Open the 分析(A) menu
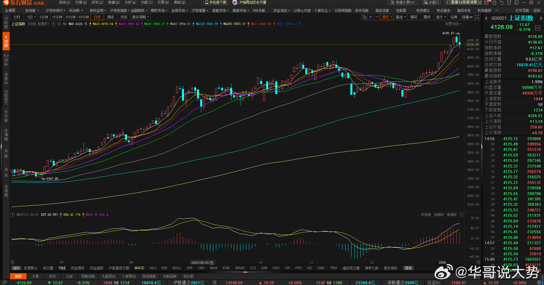544x285 pixels. point(130,3)
